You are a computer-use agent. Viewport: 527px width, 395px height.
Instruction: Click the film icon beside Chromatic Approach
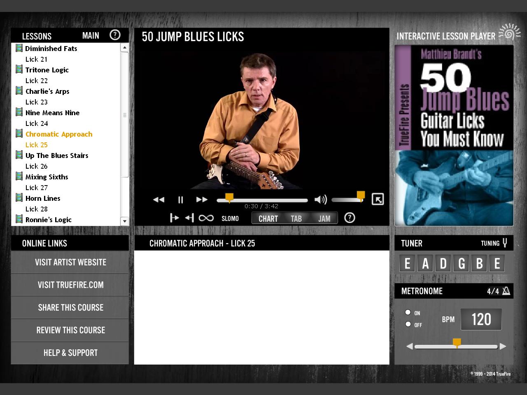(19, 134)
